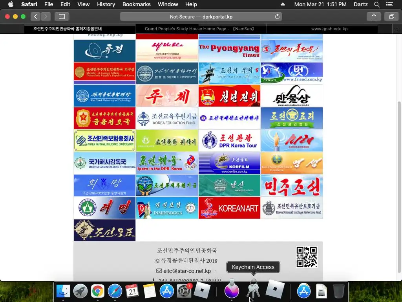The height and width of the screenshot is (302, 402).
Task: Open Calendar showing 21 in Dock
Action: click(132, 291)
